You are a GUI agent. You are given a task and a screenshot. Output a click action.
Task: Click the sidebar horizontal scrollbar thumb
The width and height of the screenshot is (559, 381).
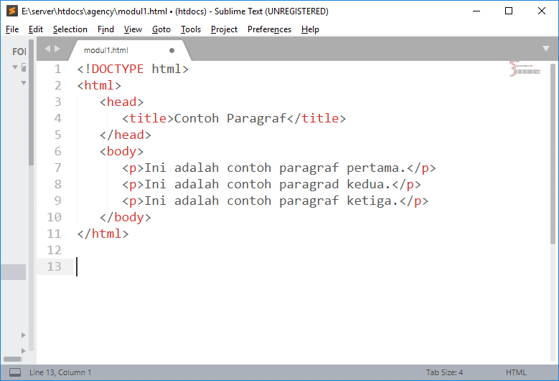click(12, 359)
